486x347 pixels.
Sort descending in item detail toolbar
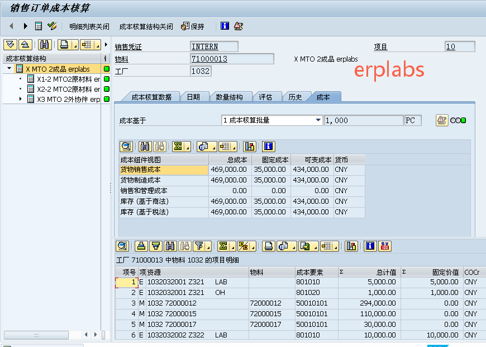pyautogui.click(x=156, y=246)
